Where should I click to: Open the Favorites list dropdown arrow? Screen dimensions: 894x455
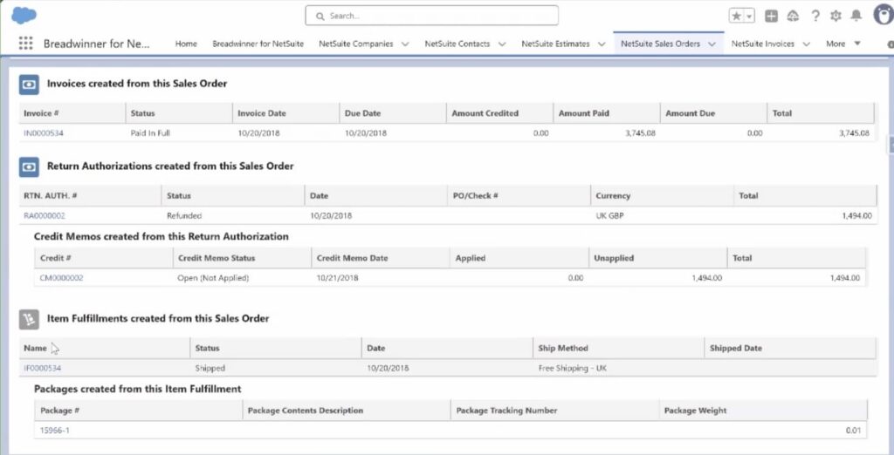tap(749, 17)
